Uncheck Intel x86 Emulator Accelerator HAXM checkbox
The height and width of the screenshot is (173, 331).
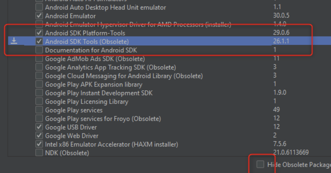click(x=39, y=144)
